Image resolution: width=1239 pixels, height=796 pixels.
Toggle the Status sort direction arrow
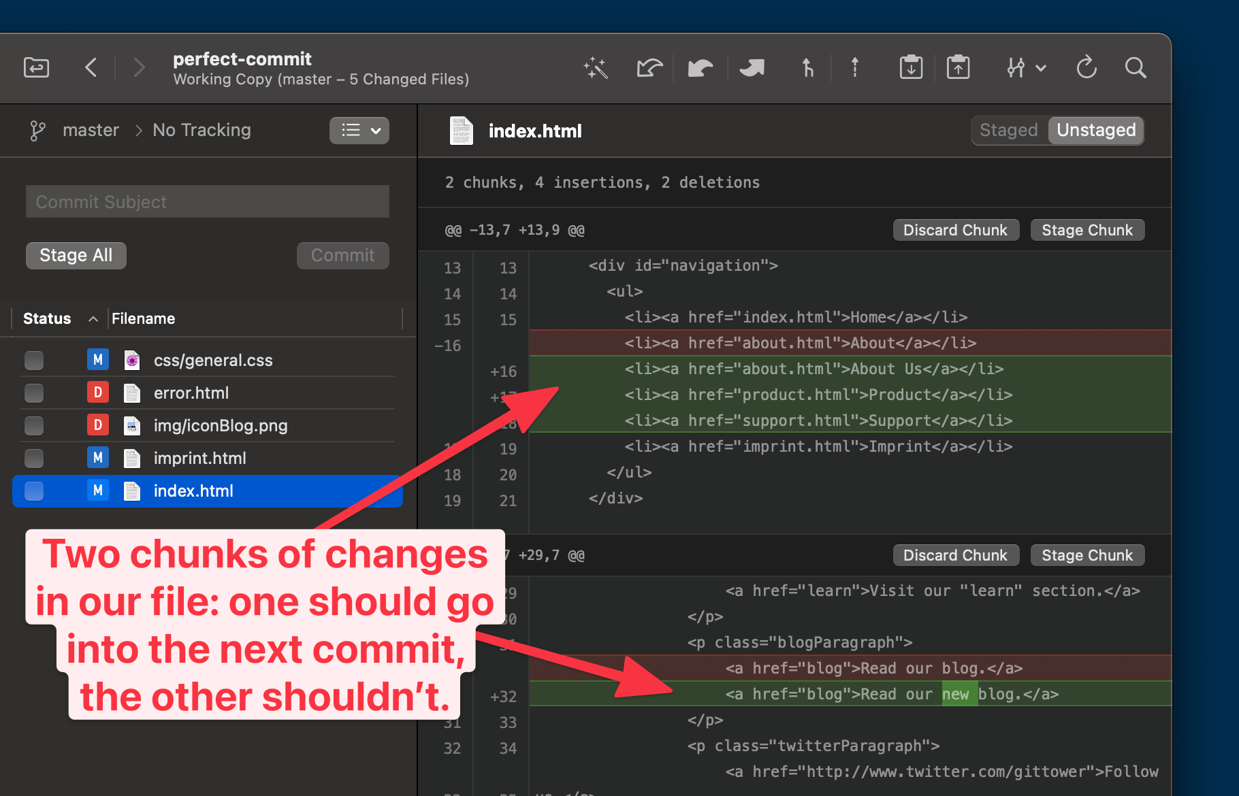pos(93,319)
